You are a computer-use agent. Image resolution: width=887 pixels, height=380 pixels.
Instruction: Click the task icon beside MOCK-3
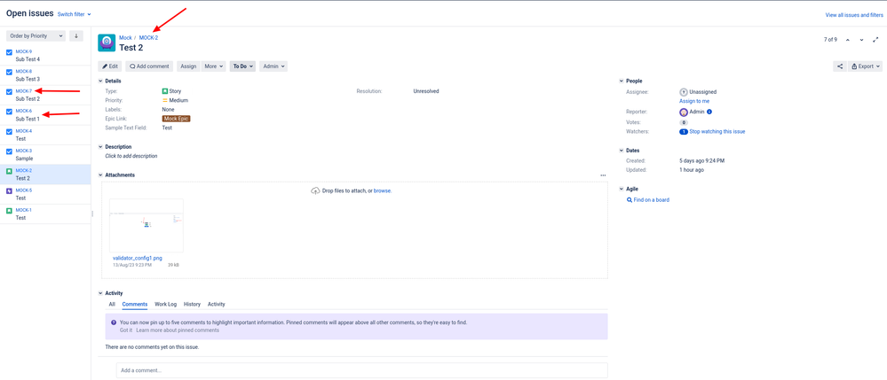point(9,151)
